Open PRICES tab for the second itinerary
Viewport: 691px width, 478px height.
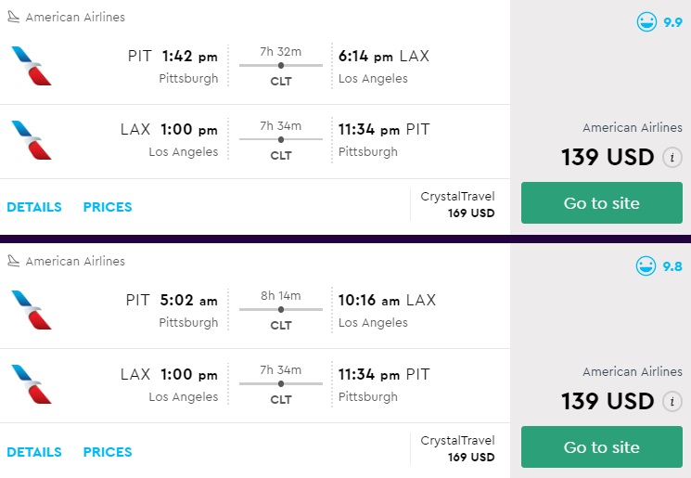click(x=108, y=452)
